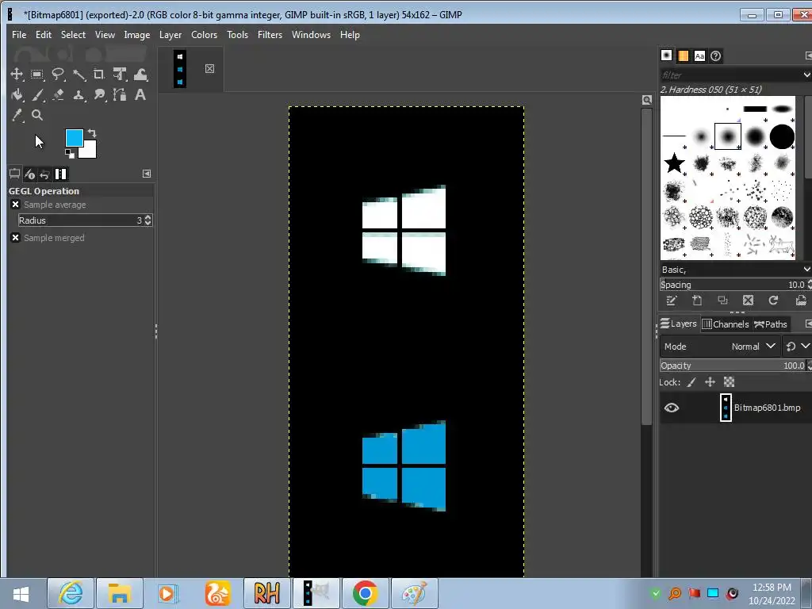This screenshot has height=609, width=812.
Task: Switch to the Brushes tab
Action: click(x=666, y=56)
